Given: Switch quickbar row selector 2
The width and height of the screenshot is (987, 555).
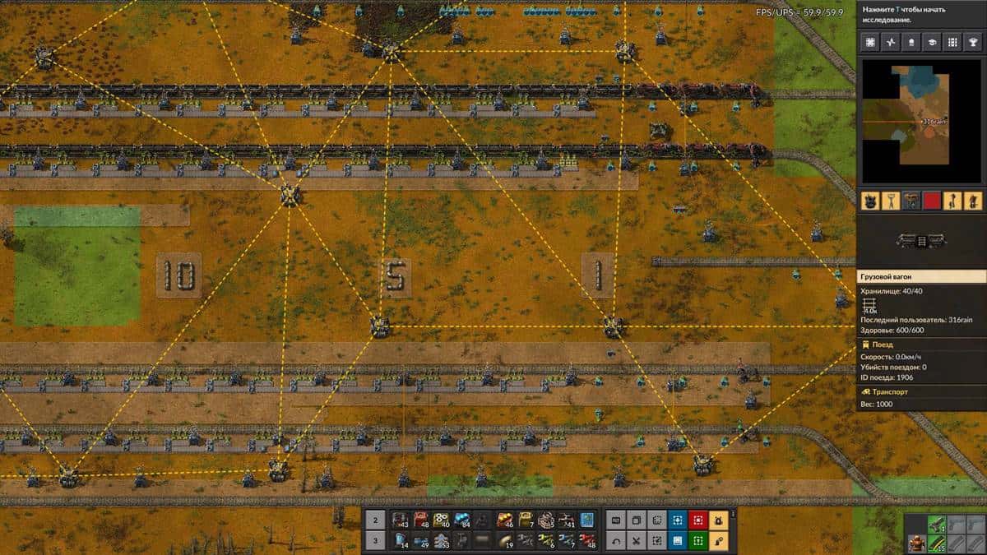Looking at the screenshot, I should (375, 520).
